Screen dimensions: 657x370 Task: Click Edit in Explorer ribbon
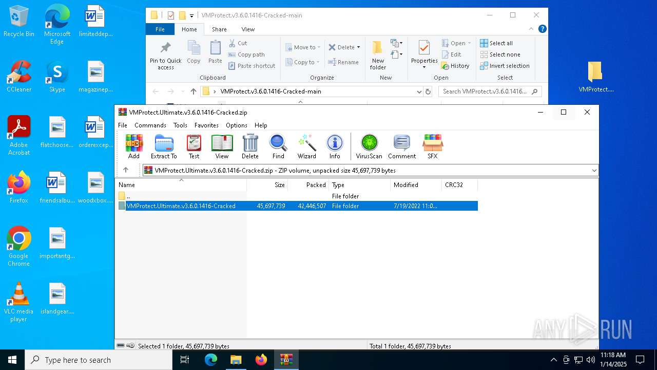point(452,54)
